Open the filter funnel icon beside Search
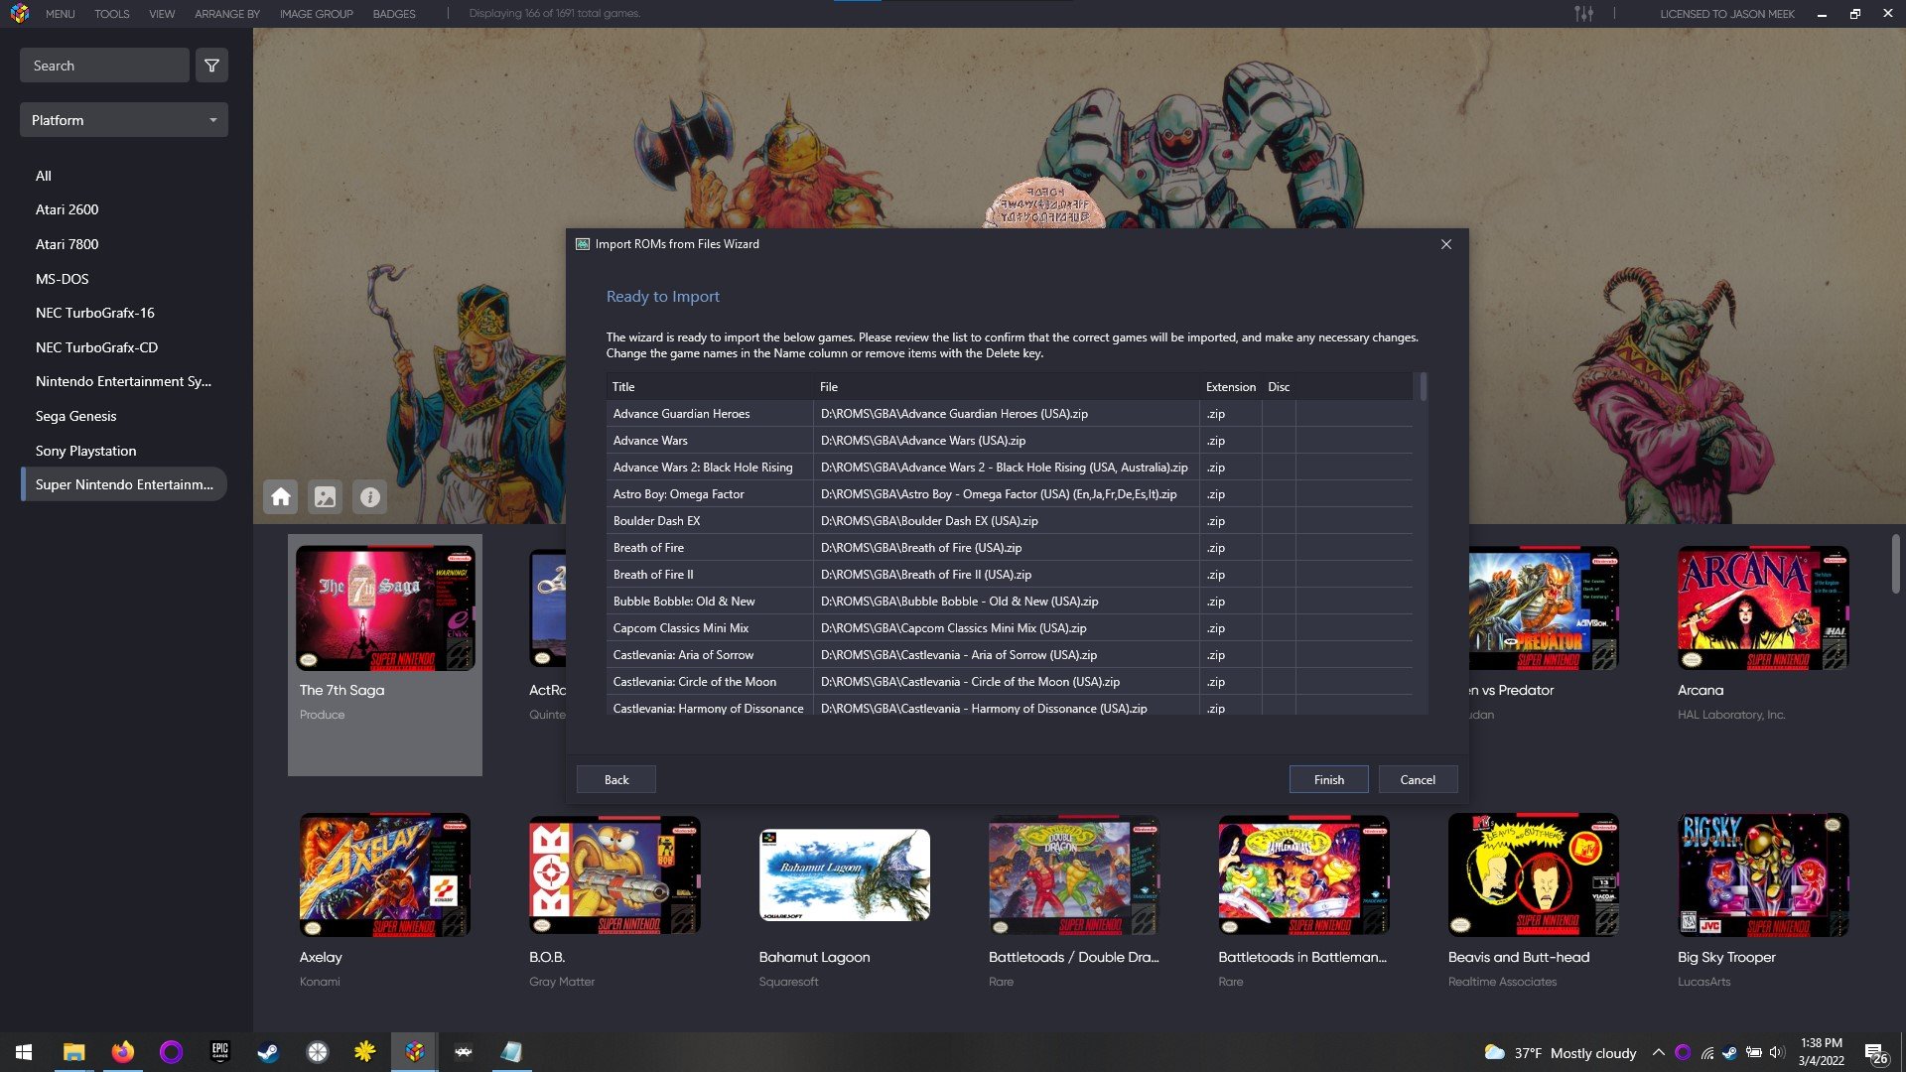This screenshot has height=1072, width=1906. coord(211,66)
